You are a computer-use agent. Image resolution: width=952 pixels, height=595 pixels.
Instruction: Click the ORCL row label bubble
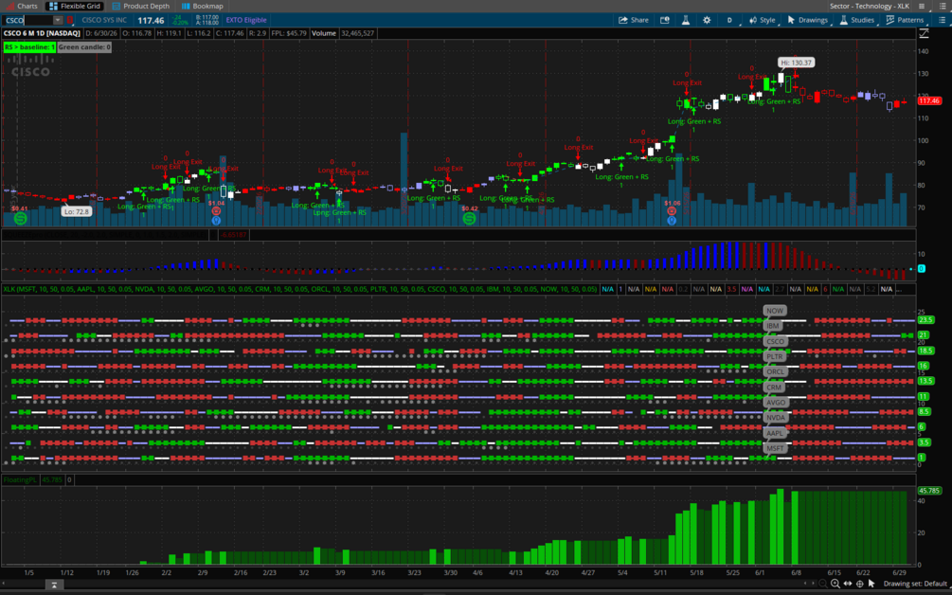coord(775,371)
